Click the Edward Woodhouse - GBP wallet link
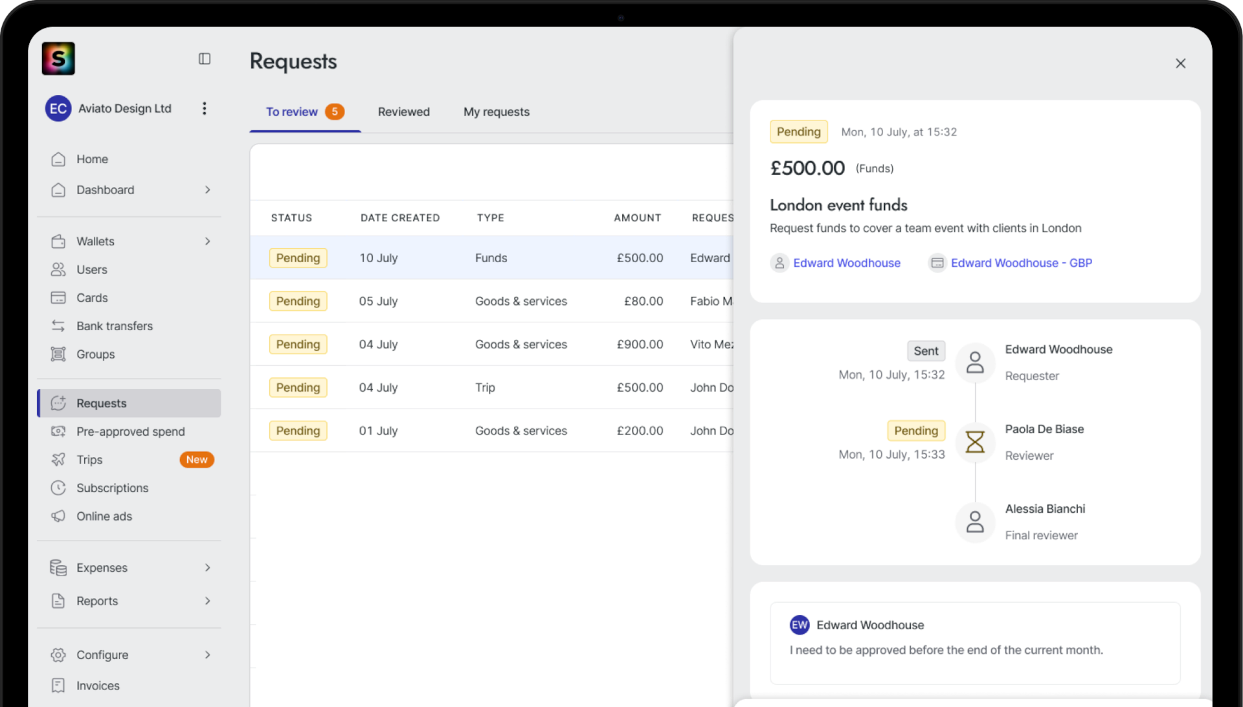Image resolution: width=1243 pixels, height=707 pixels. click(x=1022, y=263)
